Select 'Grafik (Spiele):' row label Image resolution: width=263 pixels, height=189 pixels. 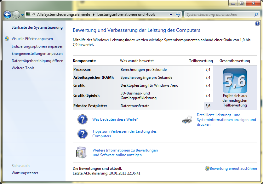[86, 95]
